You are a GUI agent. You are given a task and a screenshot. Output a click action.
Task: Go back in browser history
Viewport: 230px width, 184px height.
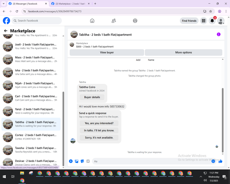4,11
